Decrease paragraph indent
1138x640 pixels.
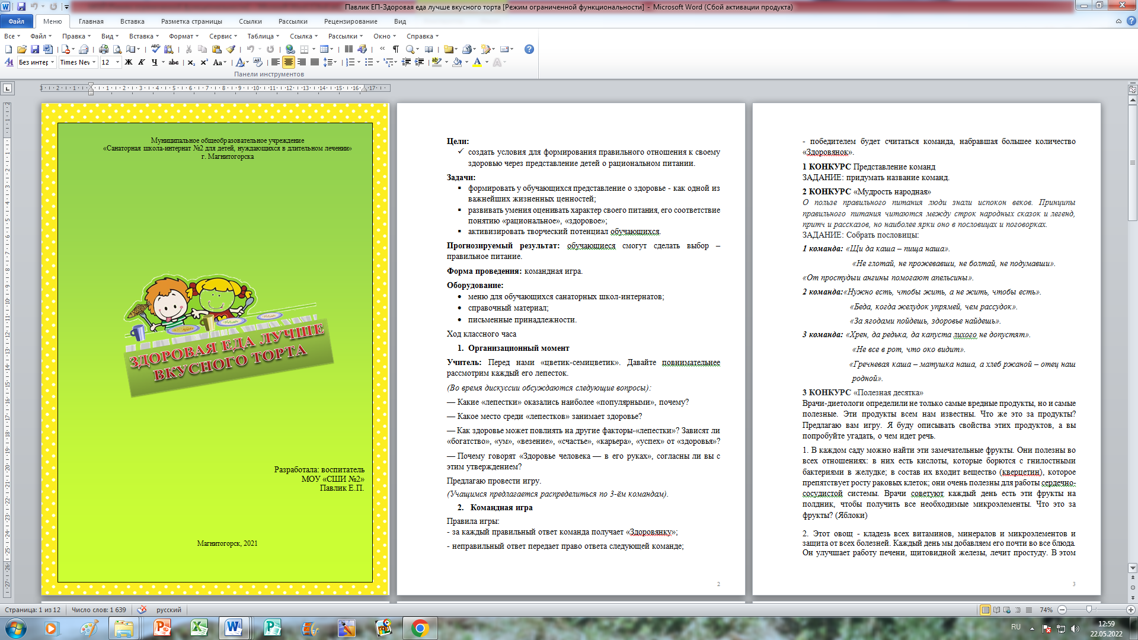pos(406,62)
